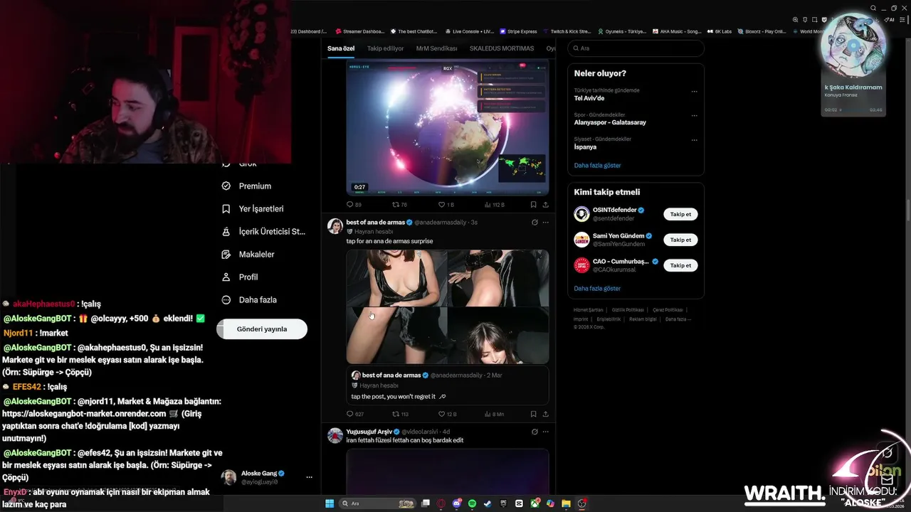
Task: Open Streamer Dashboard bookmark
Action: pyautogui.click(x=359, y=31)
